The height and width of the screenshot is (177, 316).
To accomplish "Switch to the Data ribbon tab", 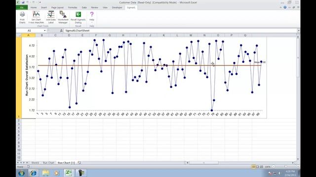I will click(84, 7).
